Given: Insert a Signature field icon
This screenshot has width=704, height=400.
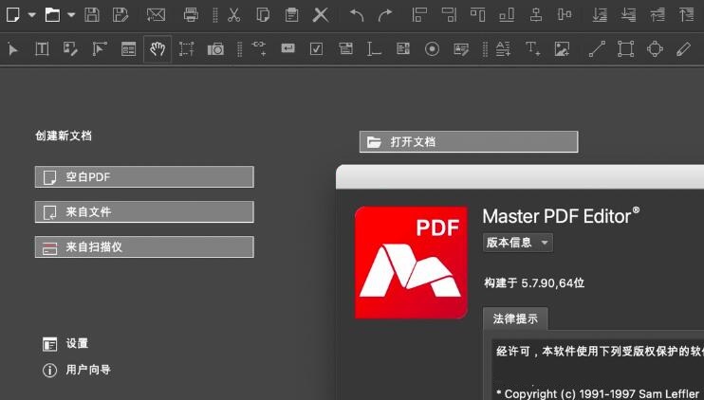Looking at the screenshot, I should tap(461, 49).
